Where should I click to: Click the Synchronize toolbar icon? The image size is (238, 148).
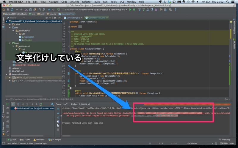point(12,10)
